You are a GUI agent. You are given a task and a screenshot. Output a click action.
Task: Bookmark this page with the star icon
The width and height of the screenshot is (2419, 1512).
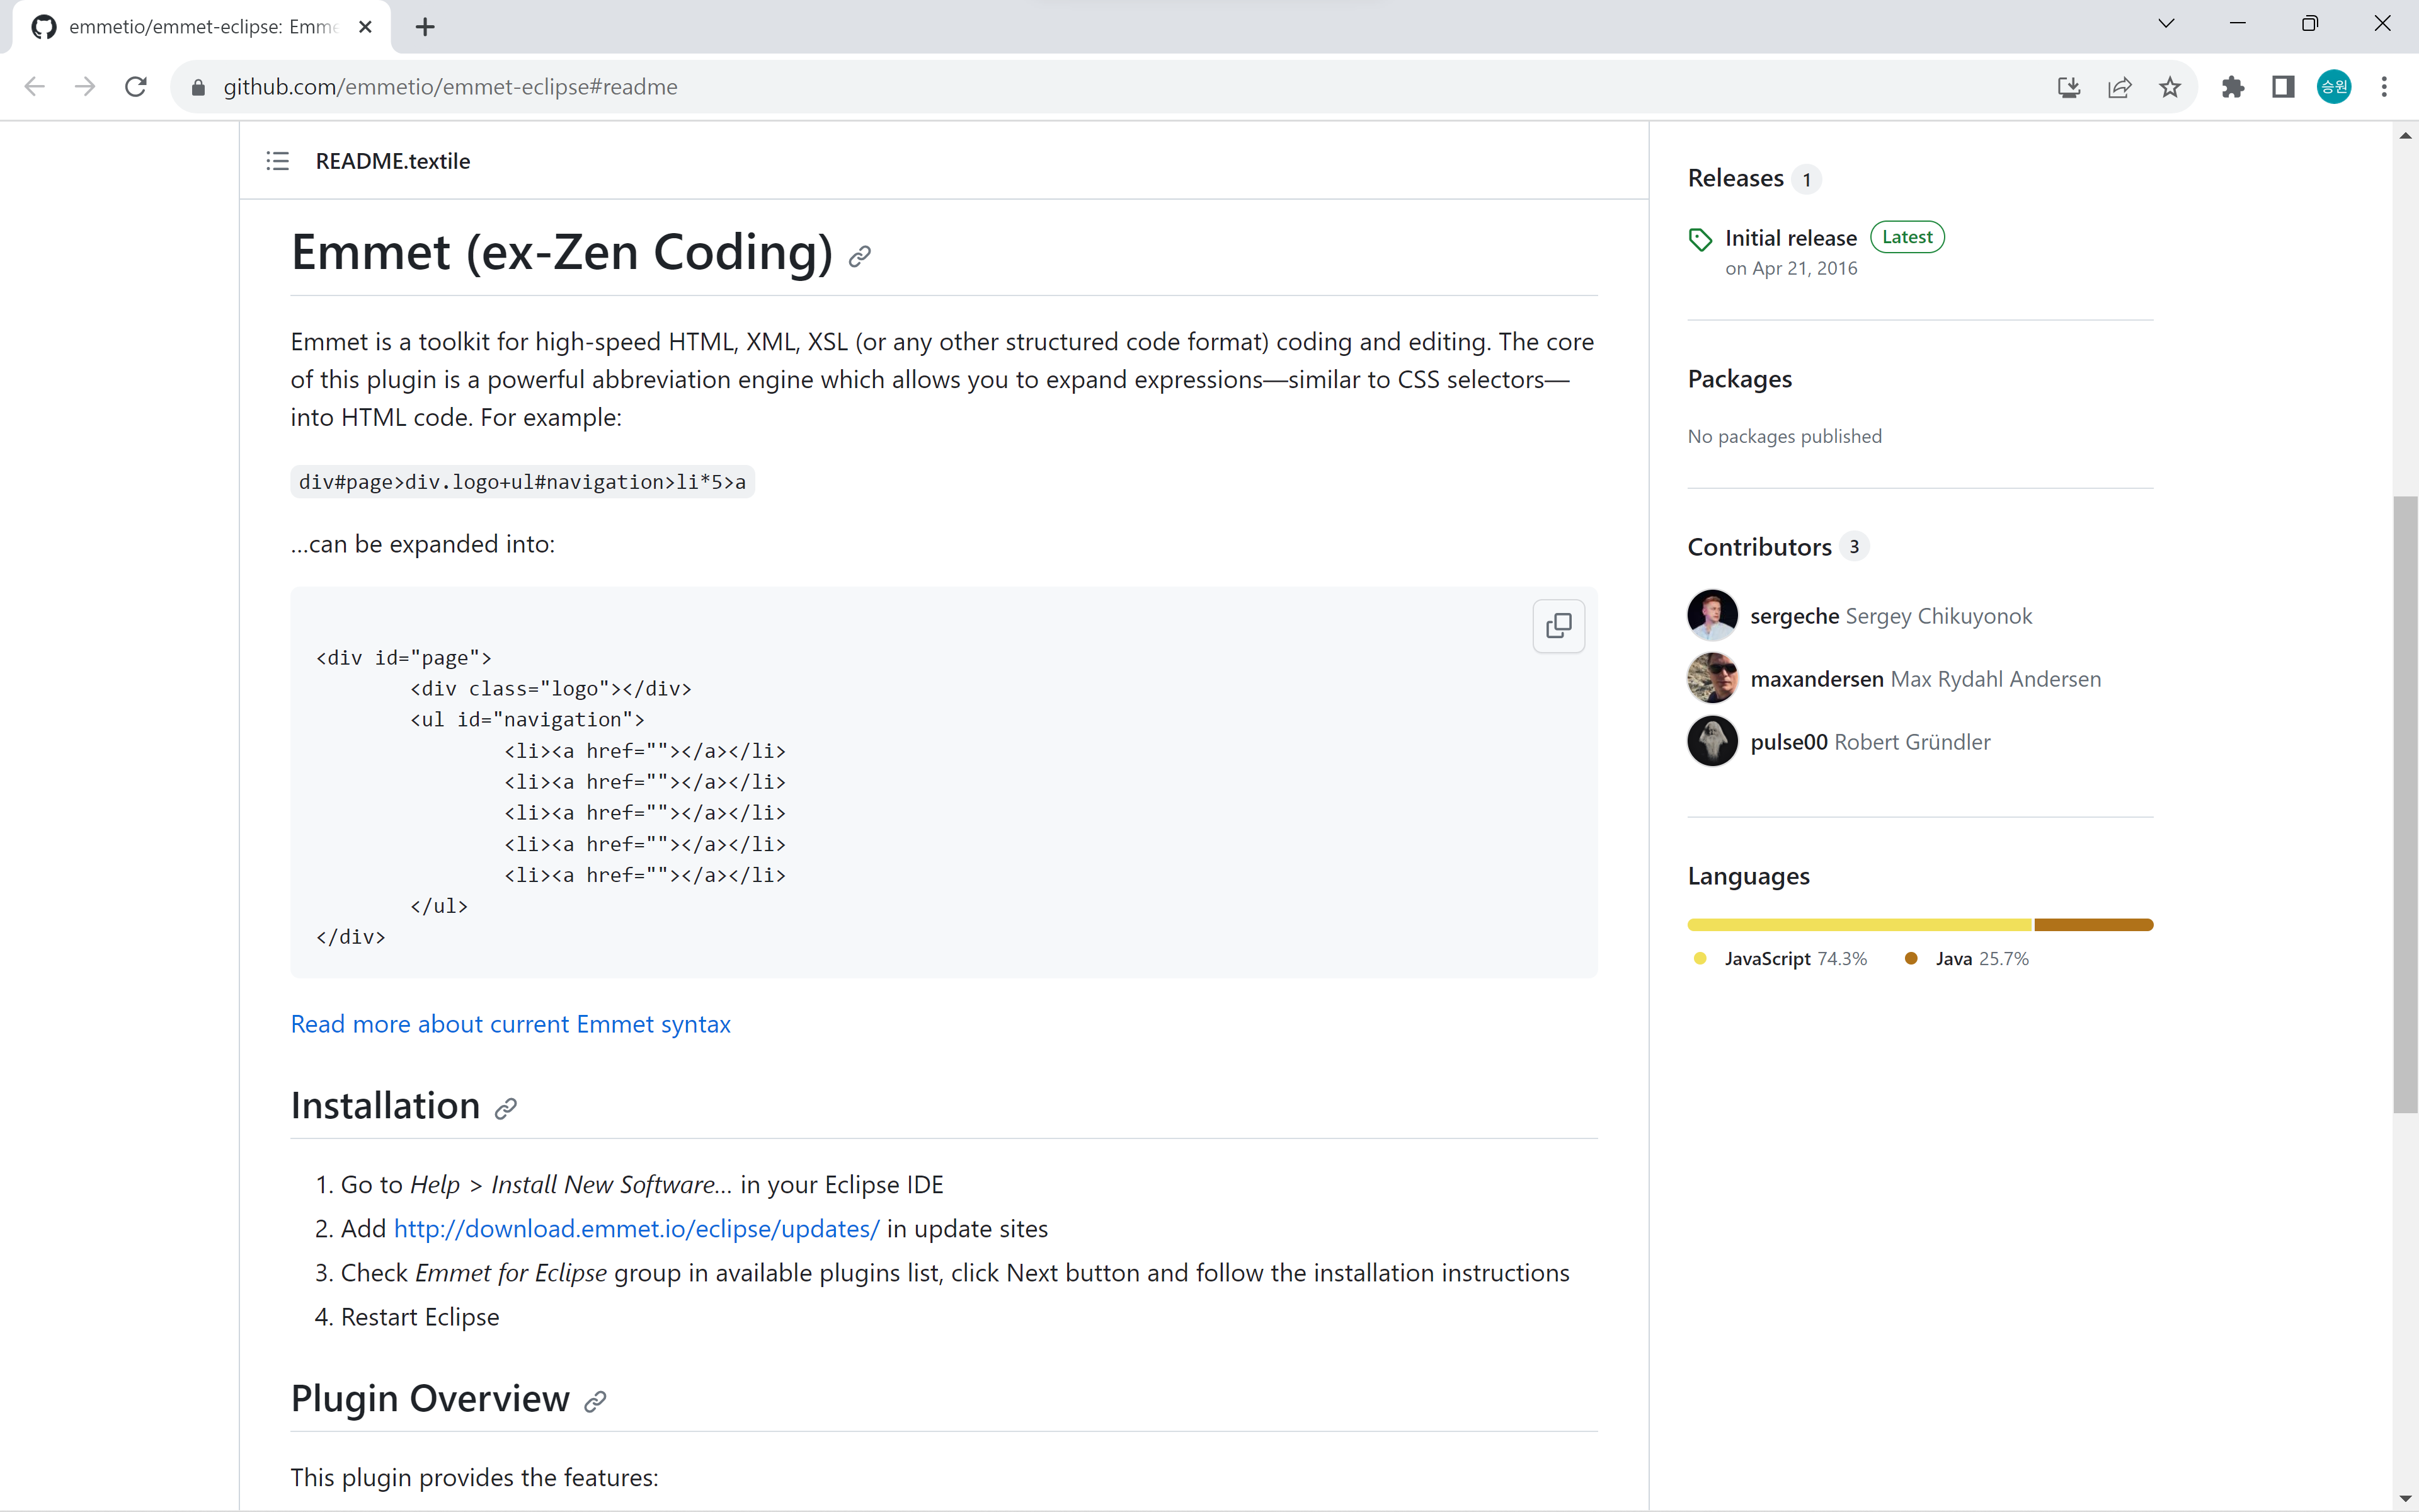pos(2169,87)
